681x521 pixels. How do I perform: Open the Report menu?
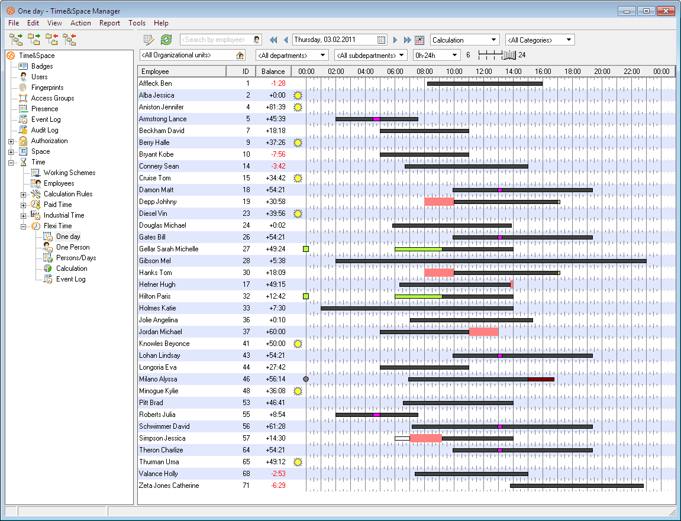(x=109, y=23)
